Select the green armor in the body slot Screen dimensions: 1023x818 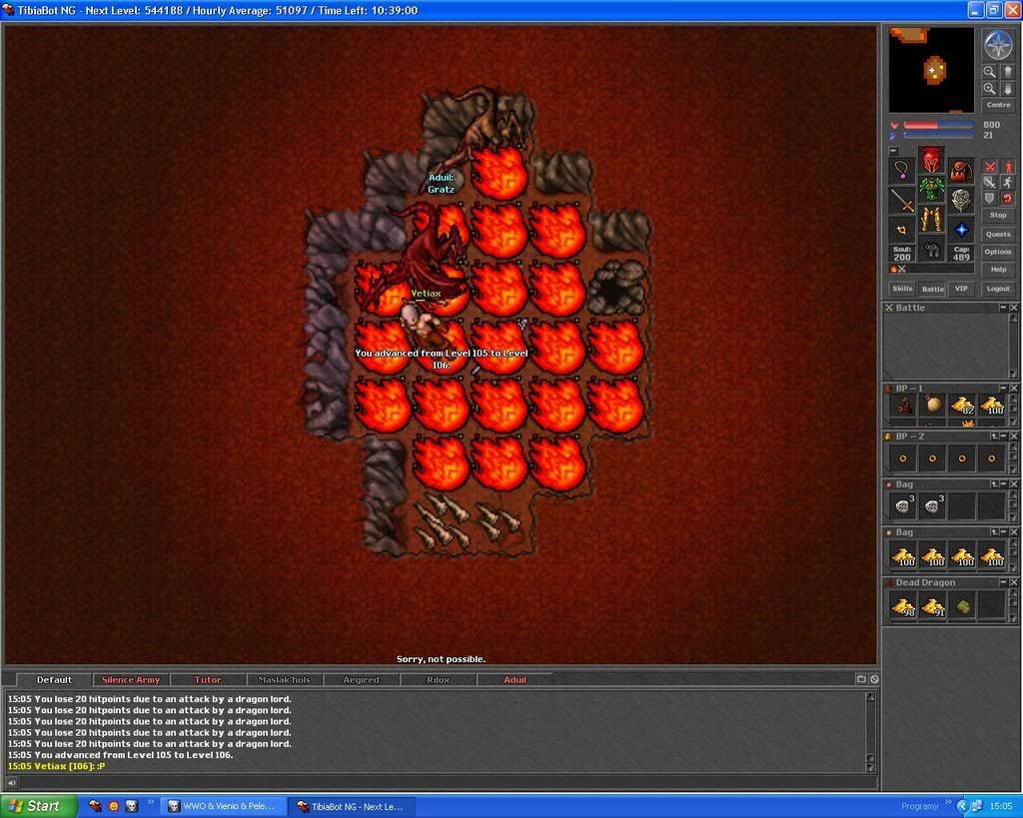pos(932,190)
